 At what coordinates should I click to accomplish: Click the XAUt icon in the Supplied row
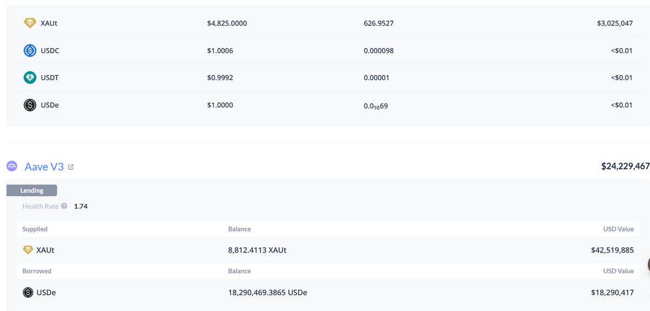(x=28, y=250)
